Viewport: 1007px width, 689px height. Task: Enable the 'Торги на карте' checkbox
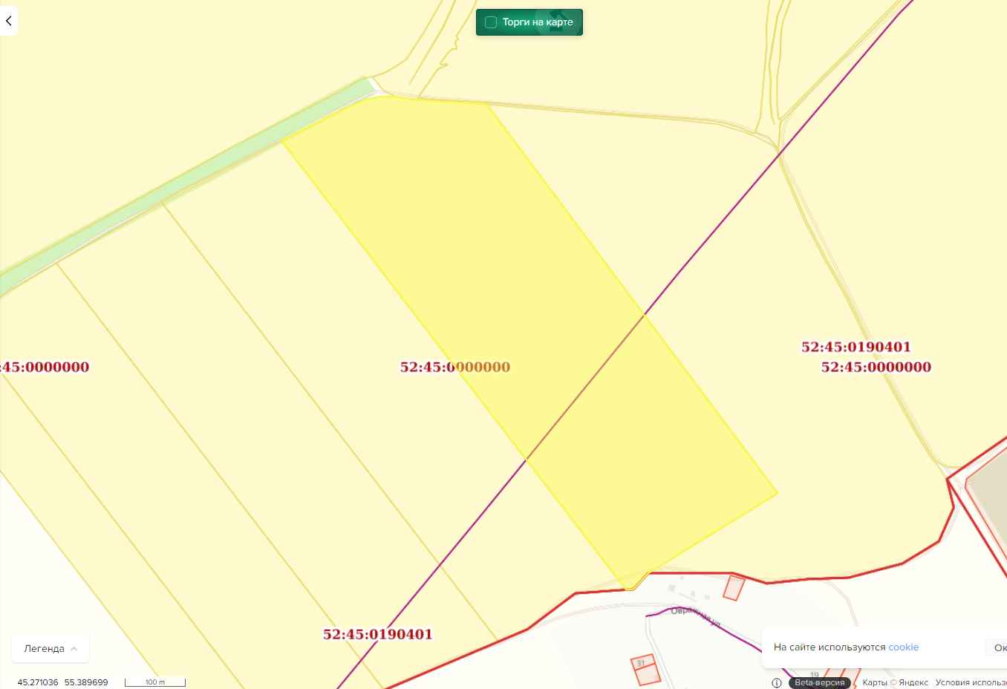point(491,22)
